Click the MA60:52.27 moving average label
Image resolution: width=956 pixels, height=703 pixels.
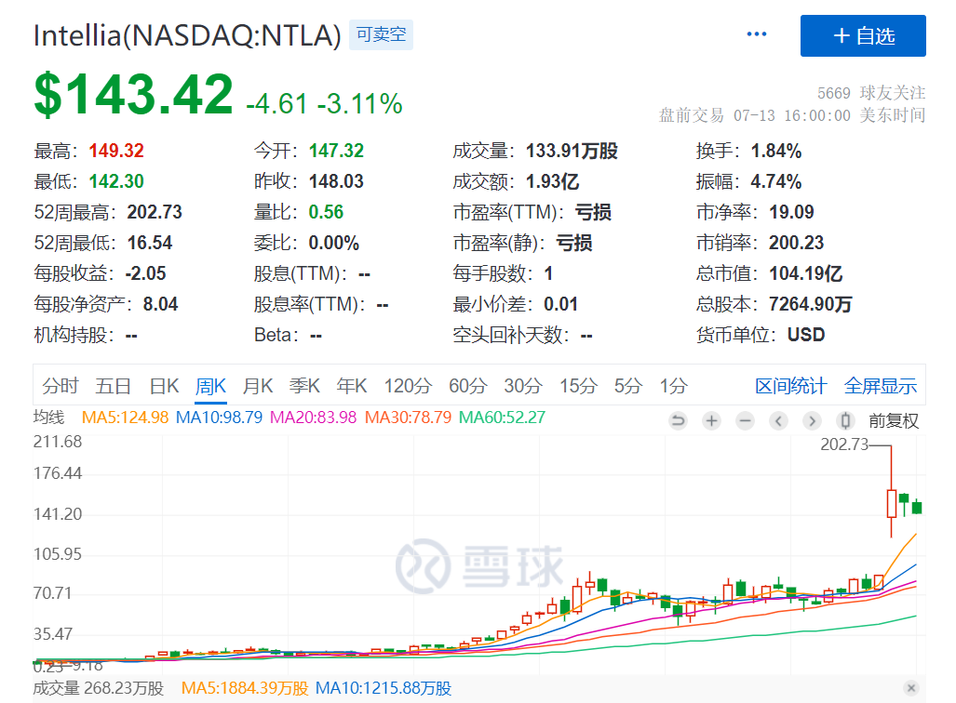pyautogui.click(x=503, y=418)
